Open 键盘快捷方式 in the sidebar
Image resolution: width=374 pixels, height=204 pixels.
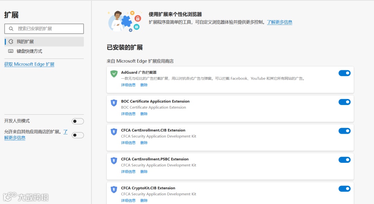tap(44, 51)
